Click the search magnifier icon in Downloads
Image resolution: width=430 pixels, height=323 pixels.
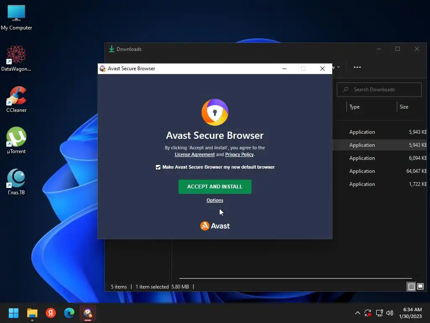click(x=346, y=90)
